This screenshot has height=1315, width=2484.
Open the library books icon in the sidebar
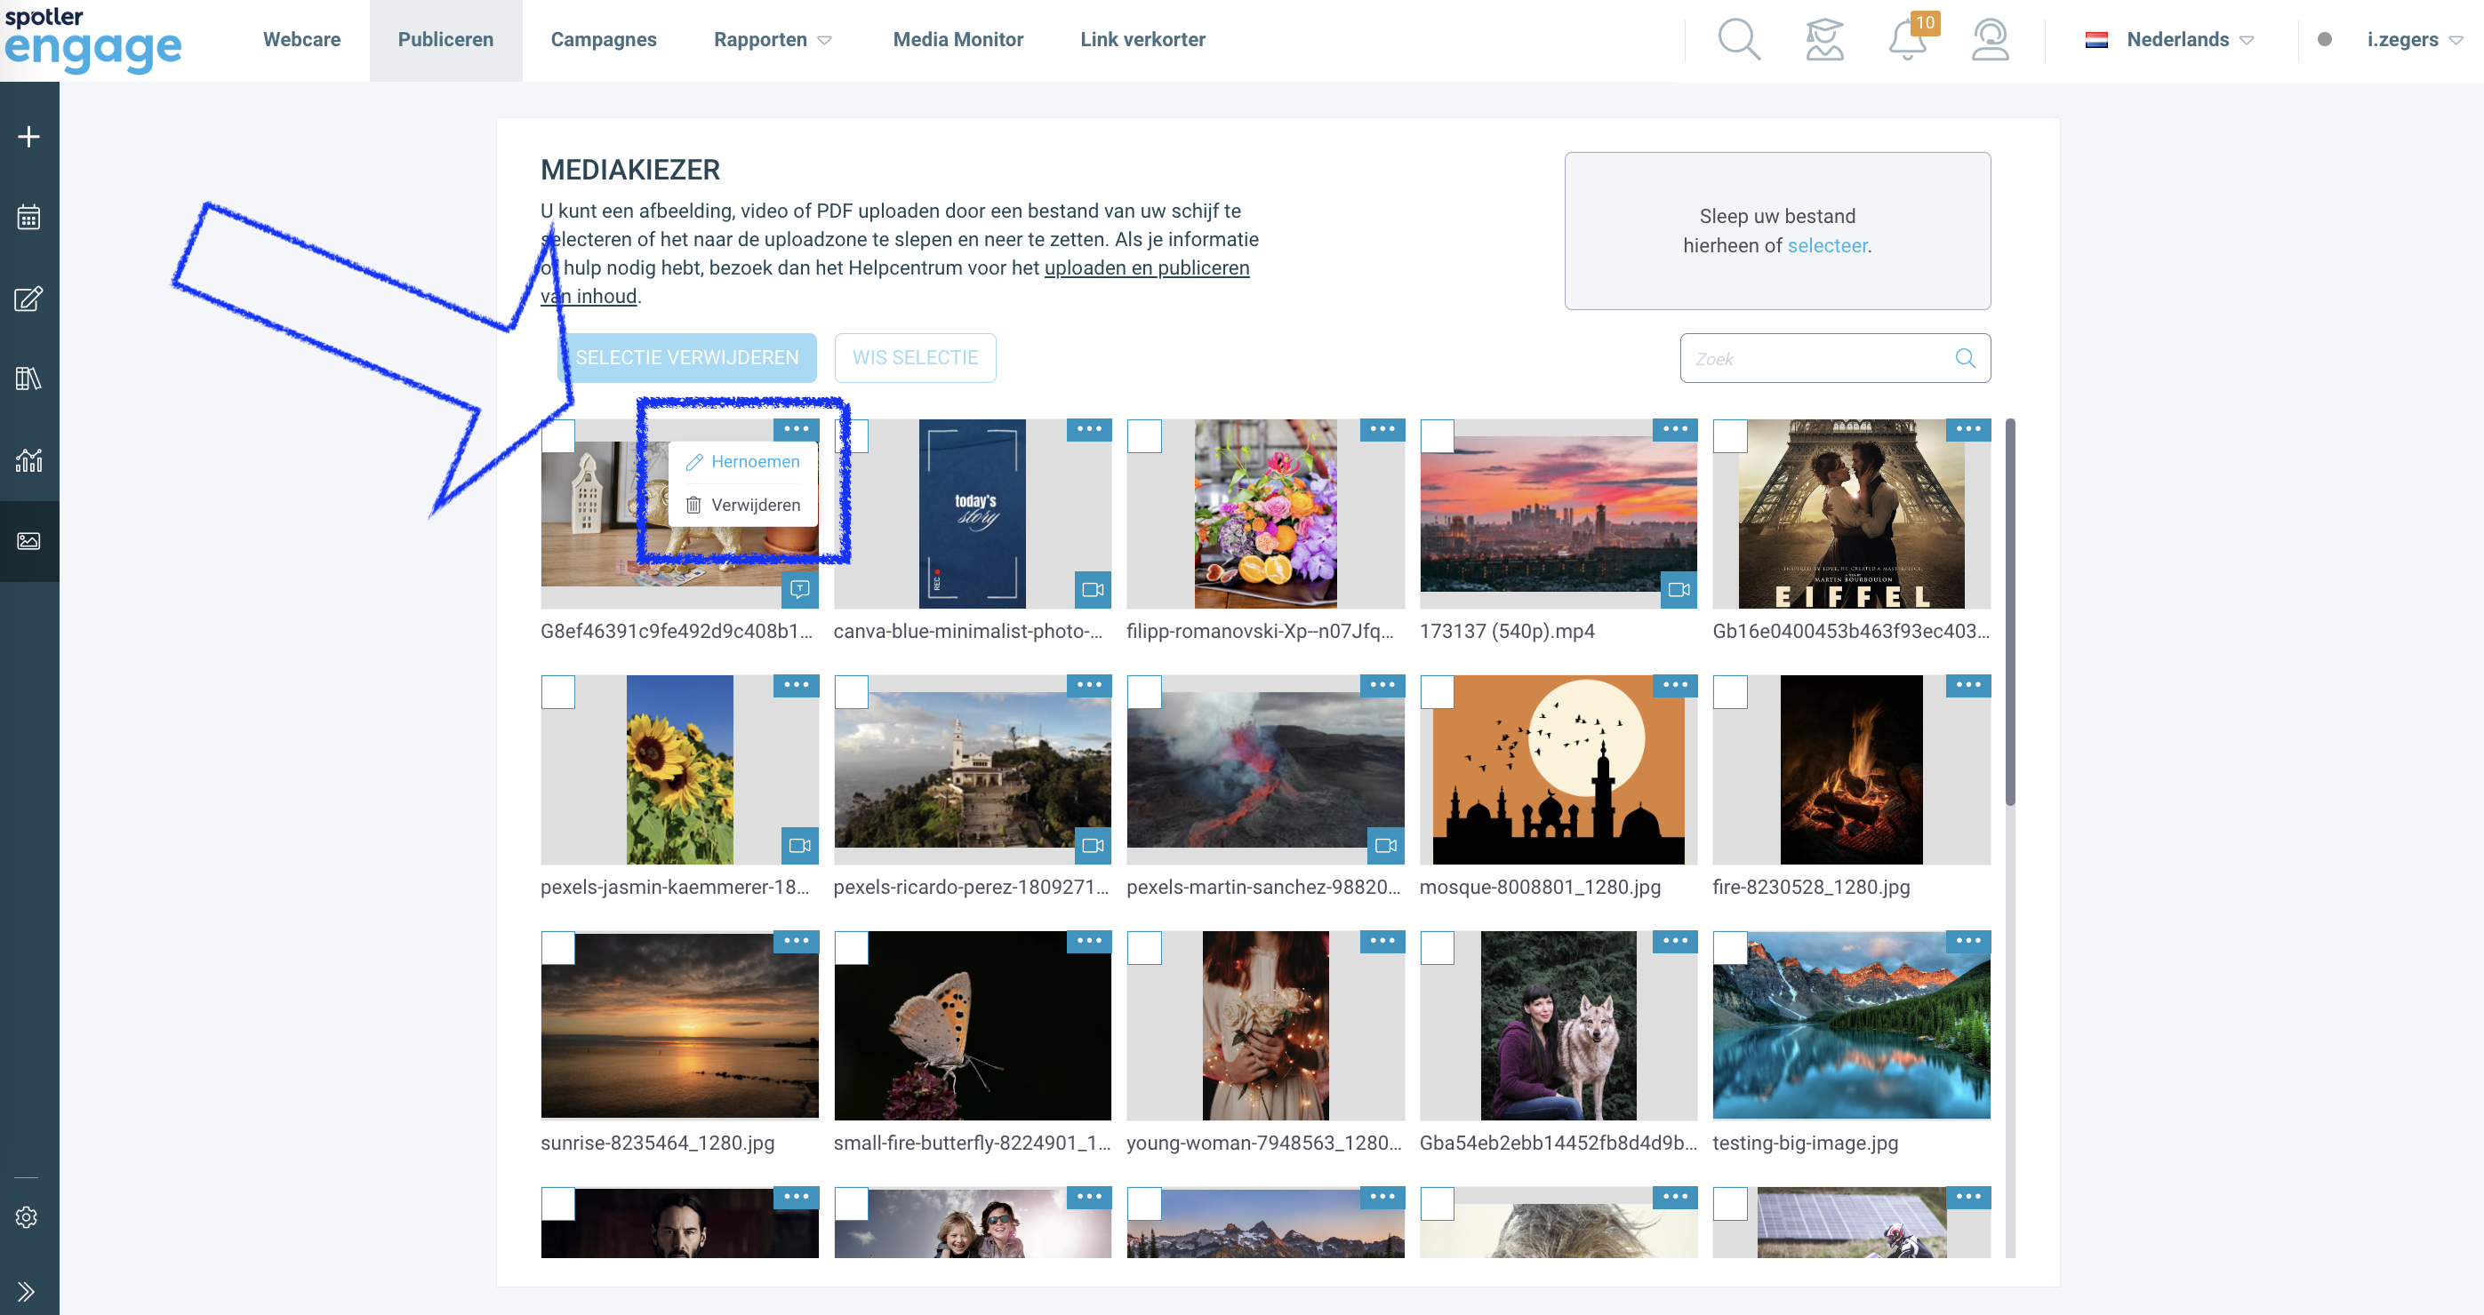[29, 379]
